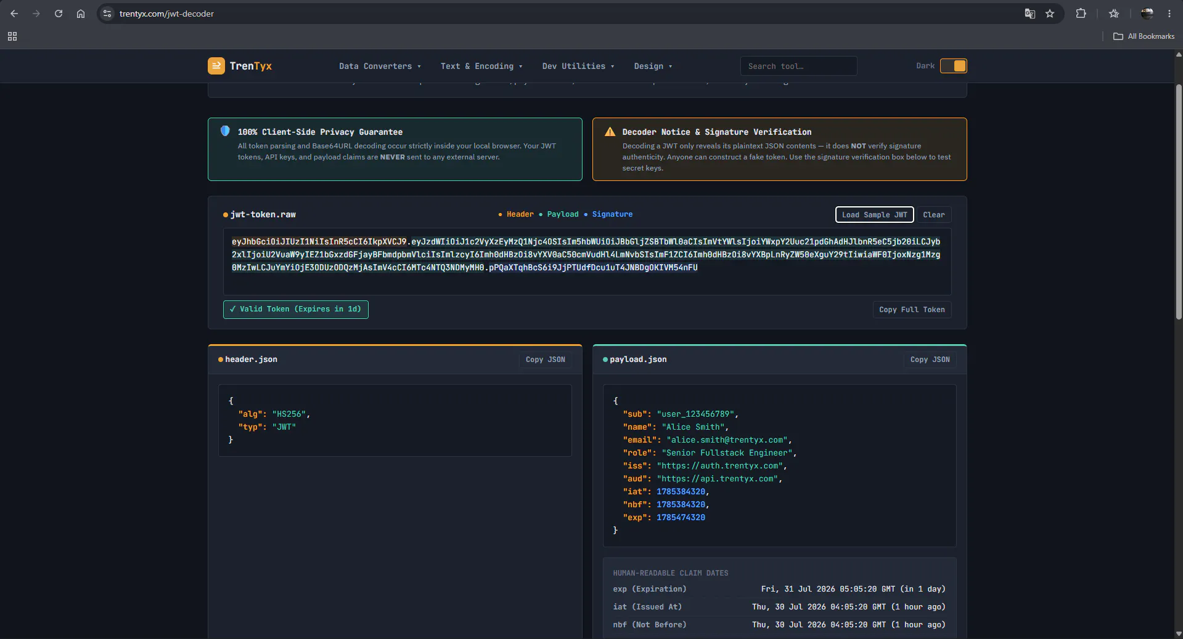Click the "iss" auth.trentyx.com value

pyautogui.click(x=719, y=466)
